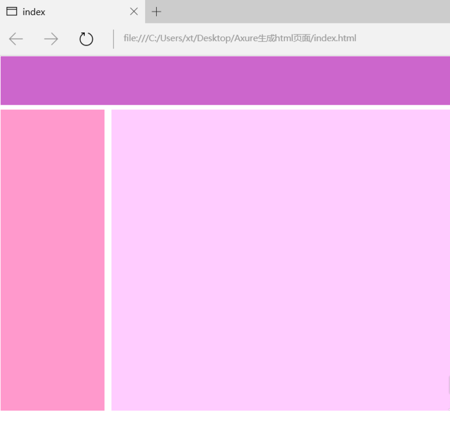Open a new tab with plus button
Viewport: 450px width, 424px height.
coord(156,12)
